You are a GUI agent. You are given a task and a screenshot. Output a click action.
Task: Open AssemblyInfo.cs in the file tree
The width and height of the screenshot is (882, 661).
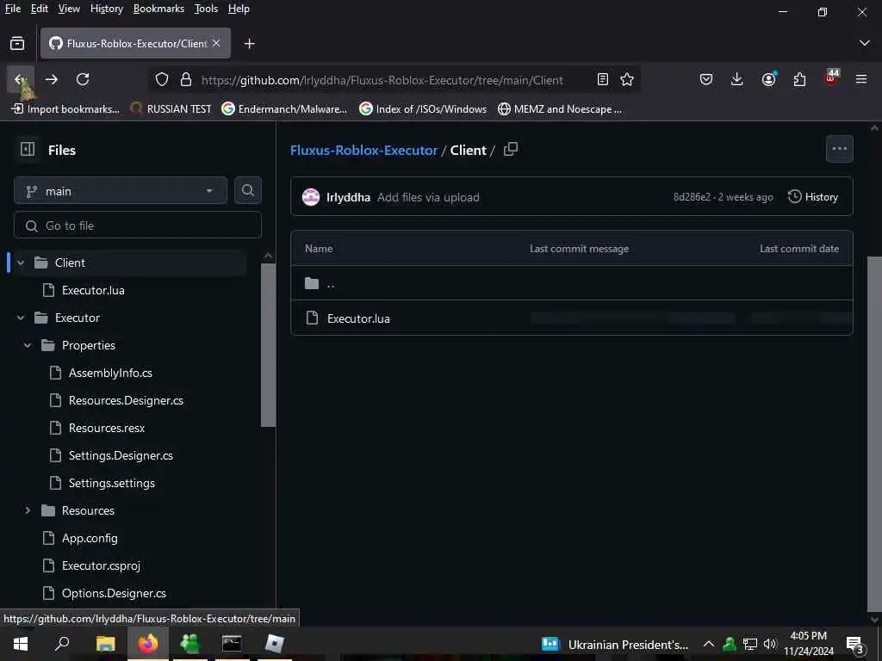click(x=110, y=373)
